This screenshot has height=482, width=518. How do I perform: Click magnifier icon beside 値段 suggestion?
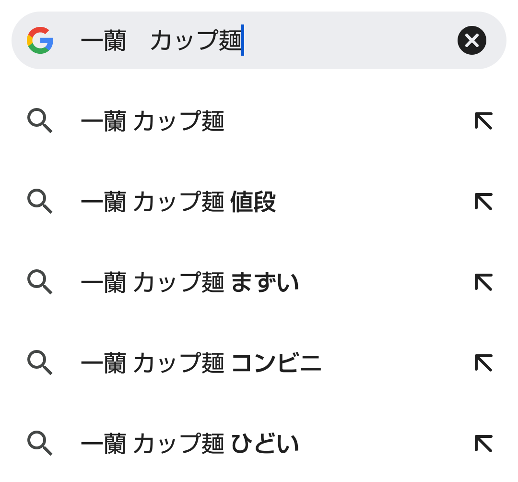tap(39, 201)
